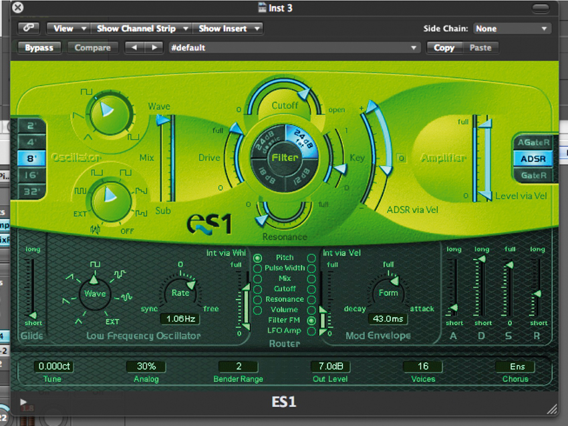568x426 pixels.
Task: Go to next preset with right arrow
Action: (154, 47)
